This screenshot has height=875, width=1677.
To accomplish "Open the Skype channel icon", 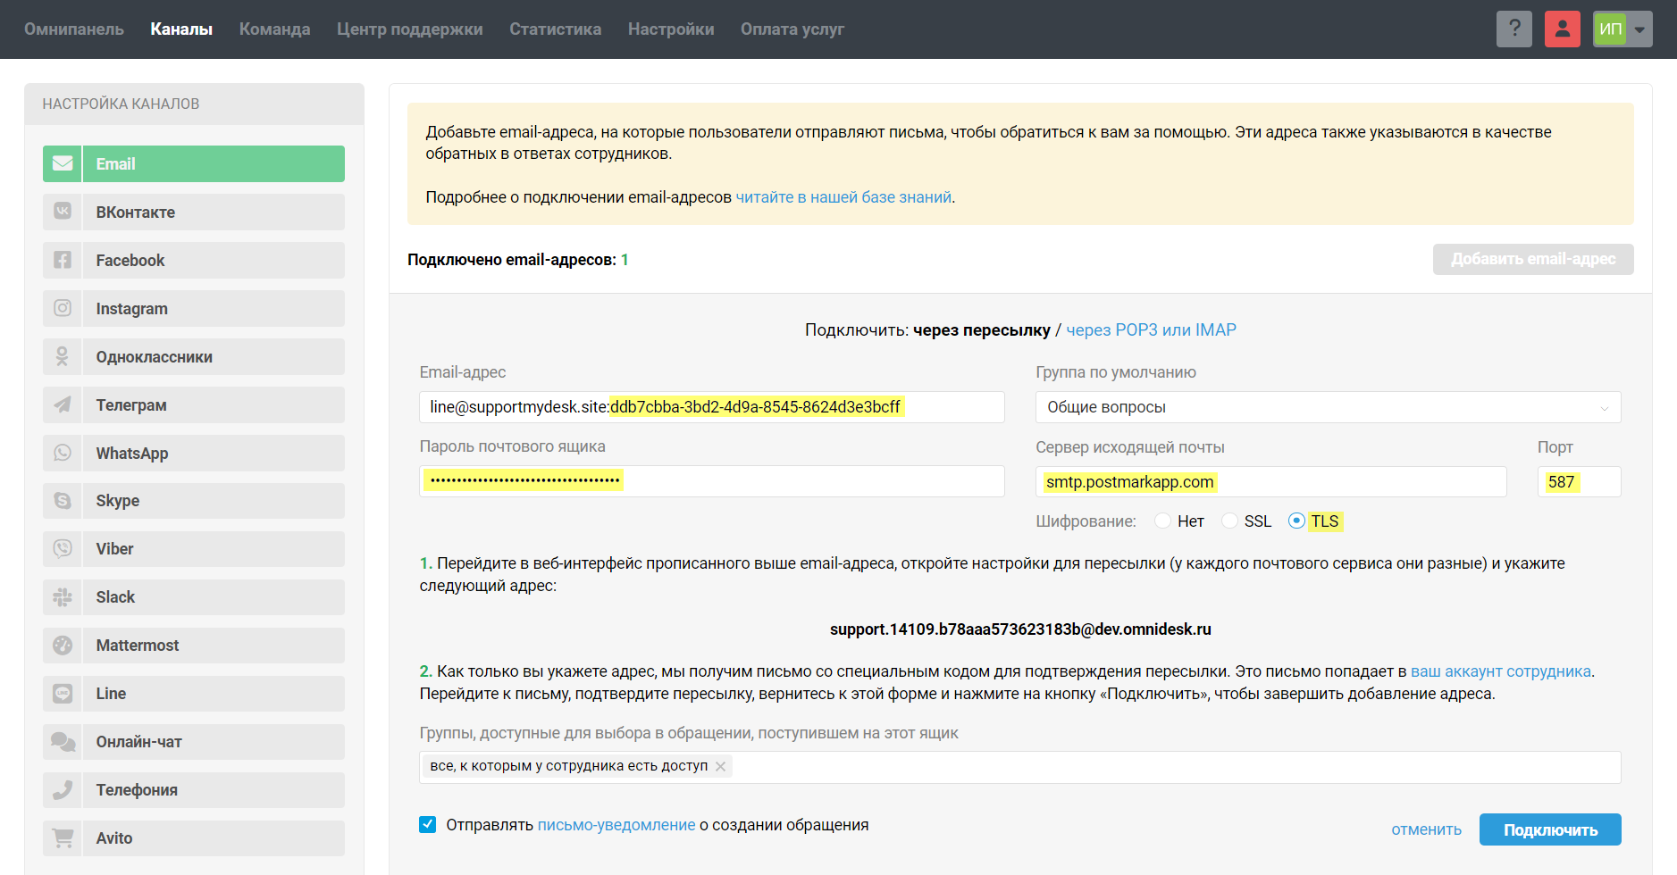I will 63,501.
